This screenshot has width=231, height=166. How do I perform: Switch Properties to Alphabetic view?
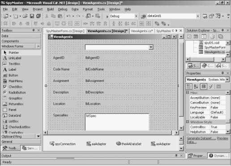click(196, 86)
